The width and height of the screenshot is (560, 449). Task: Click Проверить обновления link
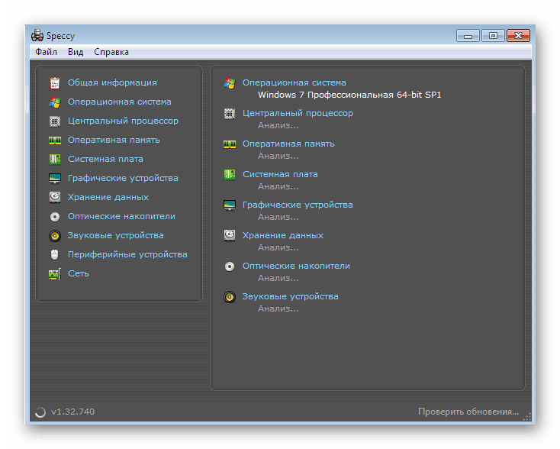tap(468, 412)
